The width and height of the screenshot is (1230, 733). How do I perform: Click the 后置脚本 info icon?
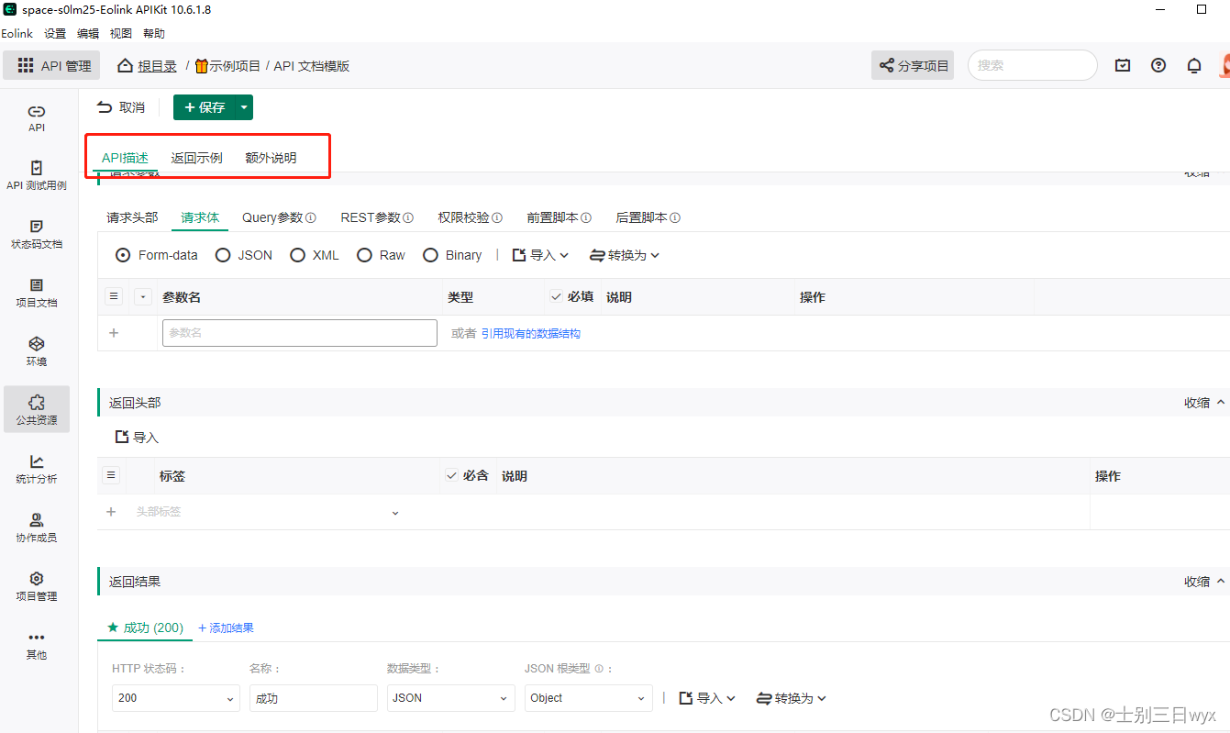point(675,218)
